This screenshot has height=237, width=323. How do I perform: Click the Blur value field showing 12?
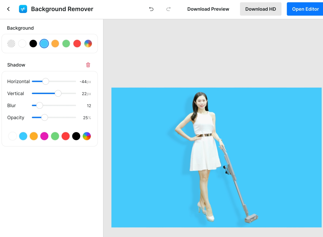[x=89, y=106]
